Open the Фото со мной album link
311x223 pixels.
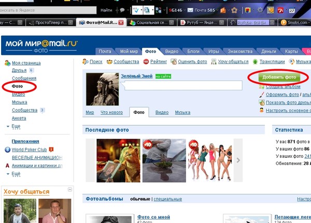pyautogui.click(x=154, y=217)
